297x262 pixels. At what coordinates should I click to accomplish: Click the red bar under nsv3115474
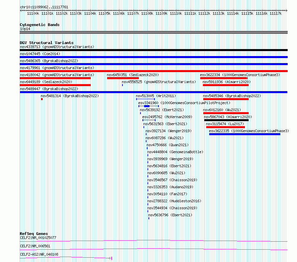point(225,127)
